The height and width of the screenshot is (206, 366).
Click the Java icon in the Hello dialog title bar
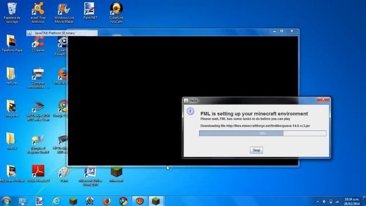point(186,101)
